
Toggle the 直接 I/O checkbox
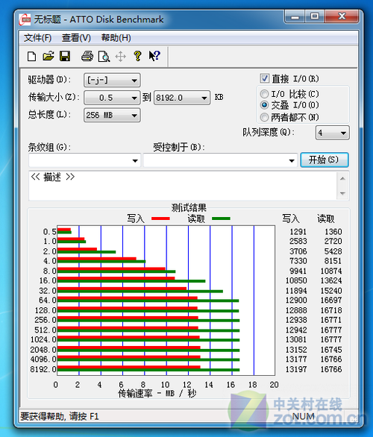(264, 78)
